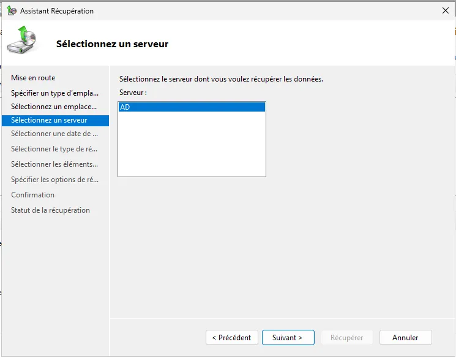Close the Assistant Récupération window
Image resolution: width=456 pixels, height=358 pixels.
445,11
